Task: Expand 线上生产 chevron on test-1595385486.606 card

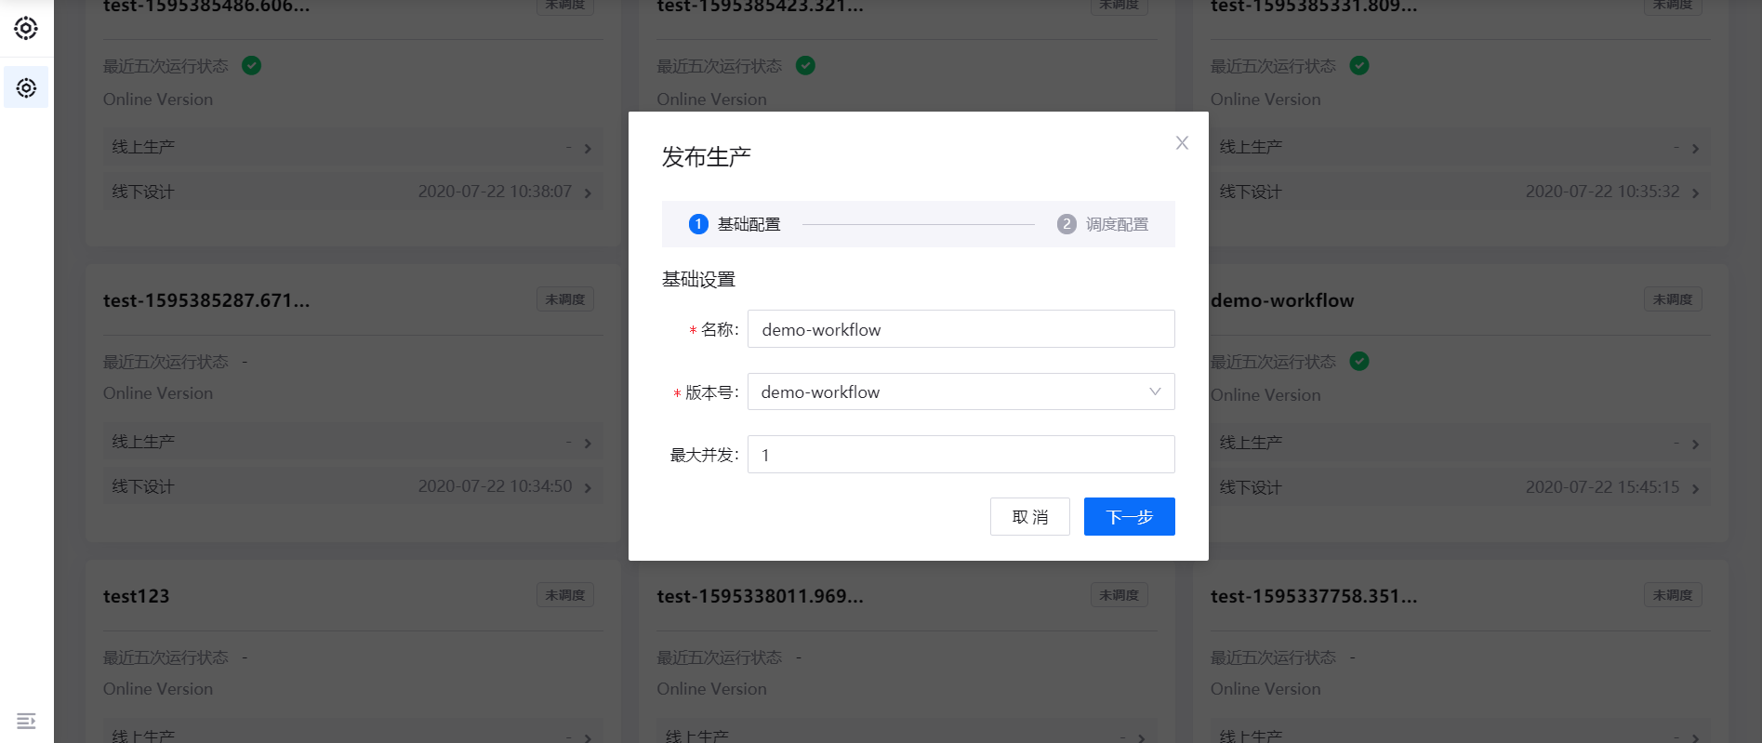Action: pos(588,149)
